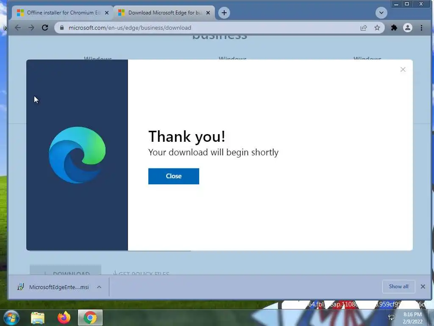Close the downloads bar
This screenshot has height=326, width=434.
click(423, 287)
